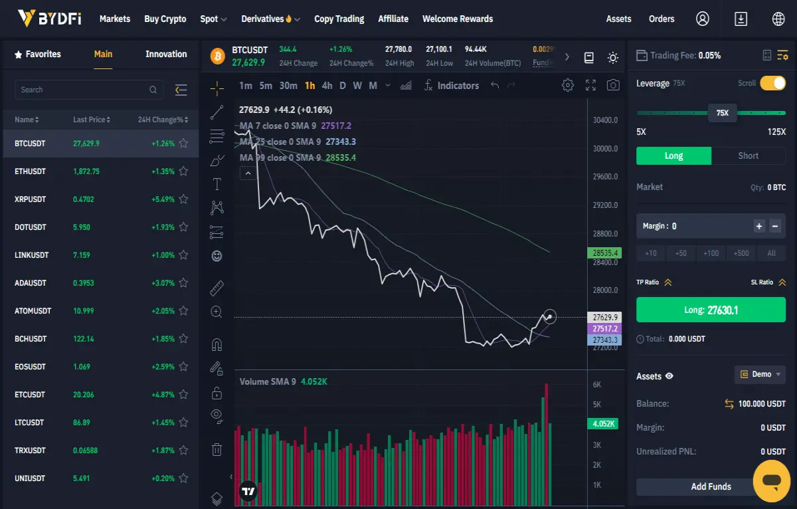The height and width of the screenshot is (509, 797).
Task: Open the language globe icon
Action: tap(779, 19)
